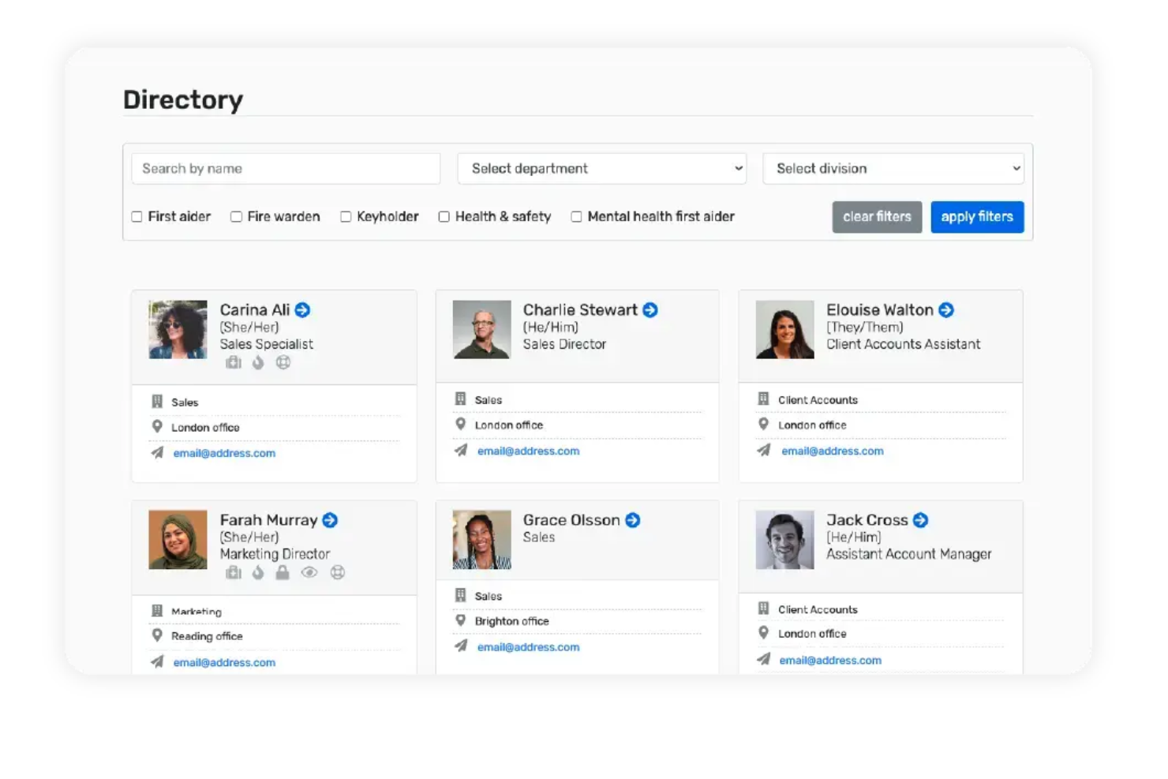Enable the Mental health first aider checkbox
The image size is (1168, 779).
pyautogui.click(x=576, y=216)
